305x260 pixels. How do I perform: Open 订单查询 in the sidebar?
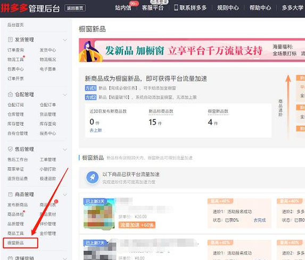[x=15, y=50]
